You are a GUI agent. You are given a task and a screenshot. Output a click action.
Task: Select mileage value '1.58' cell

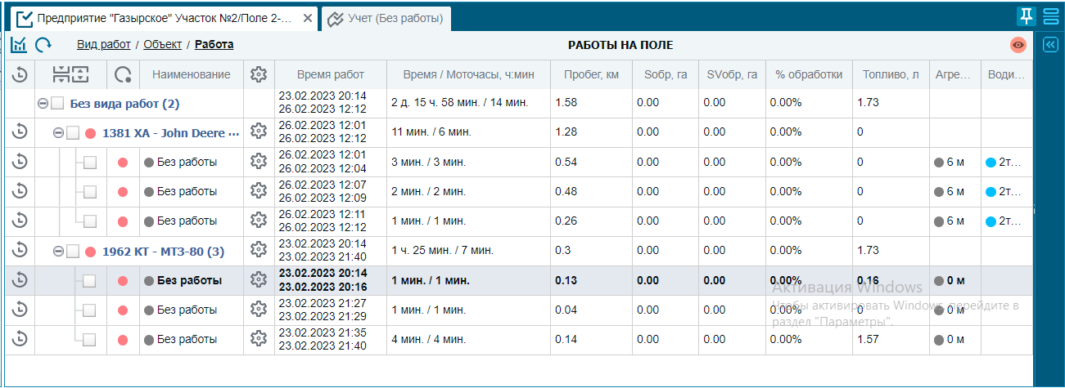(591, 103)
